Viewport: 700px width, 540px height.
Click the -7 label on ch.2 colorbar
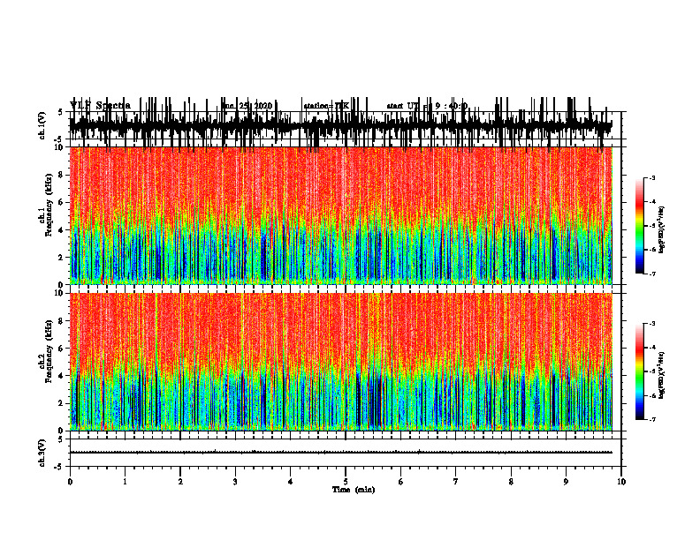pos(652,419)
